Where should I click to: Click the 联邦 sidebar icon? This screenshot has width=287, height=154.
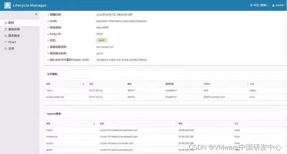tap(6, 23)
